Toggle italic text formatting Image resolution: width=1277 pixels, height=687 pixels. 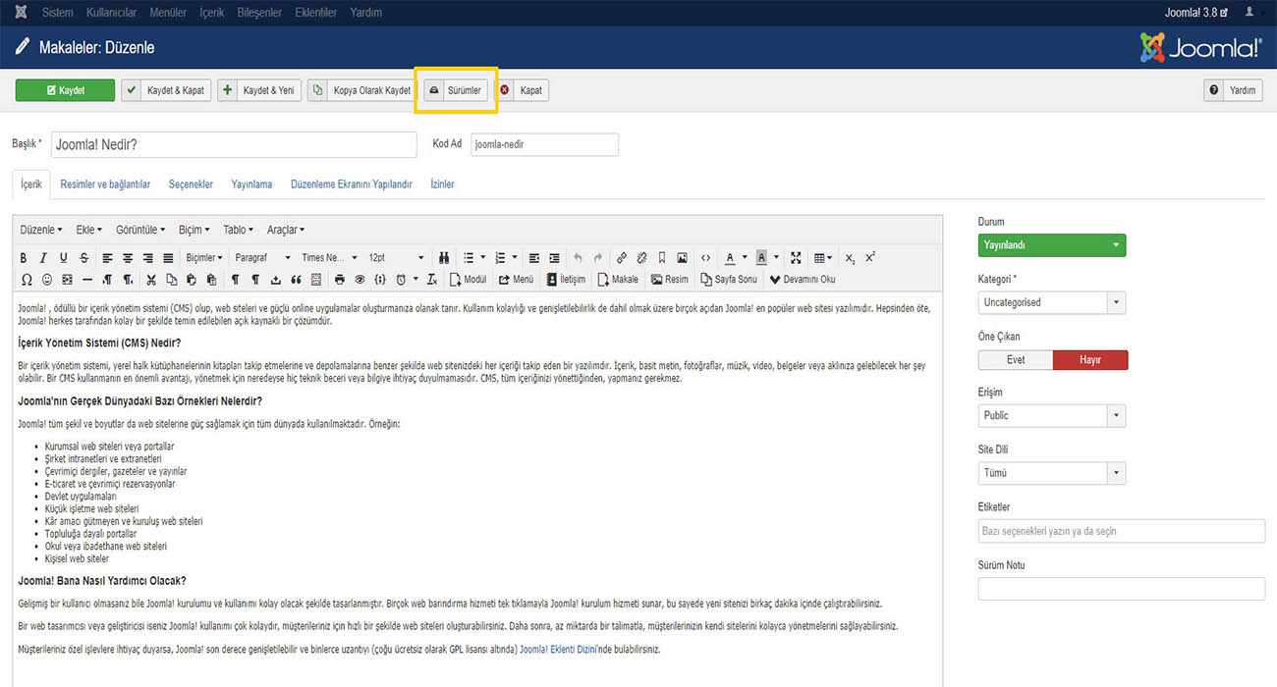[x=43, y=258]
